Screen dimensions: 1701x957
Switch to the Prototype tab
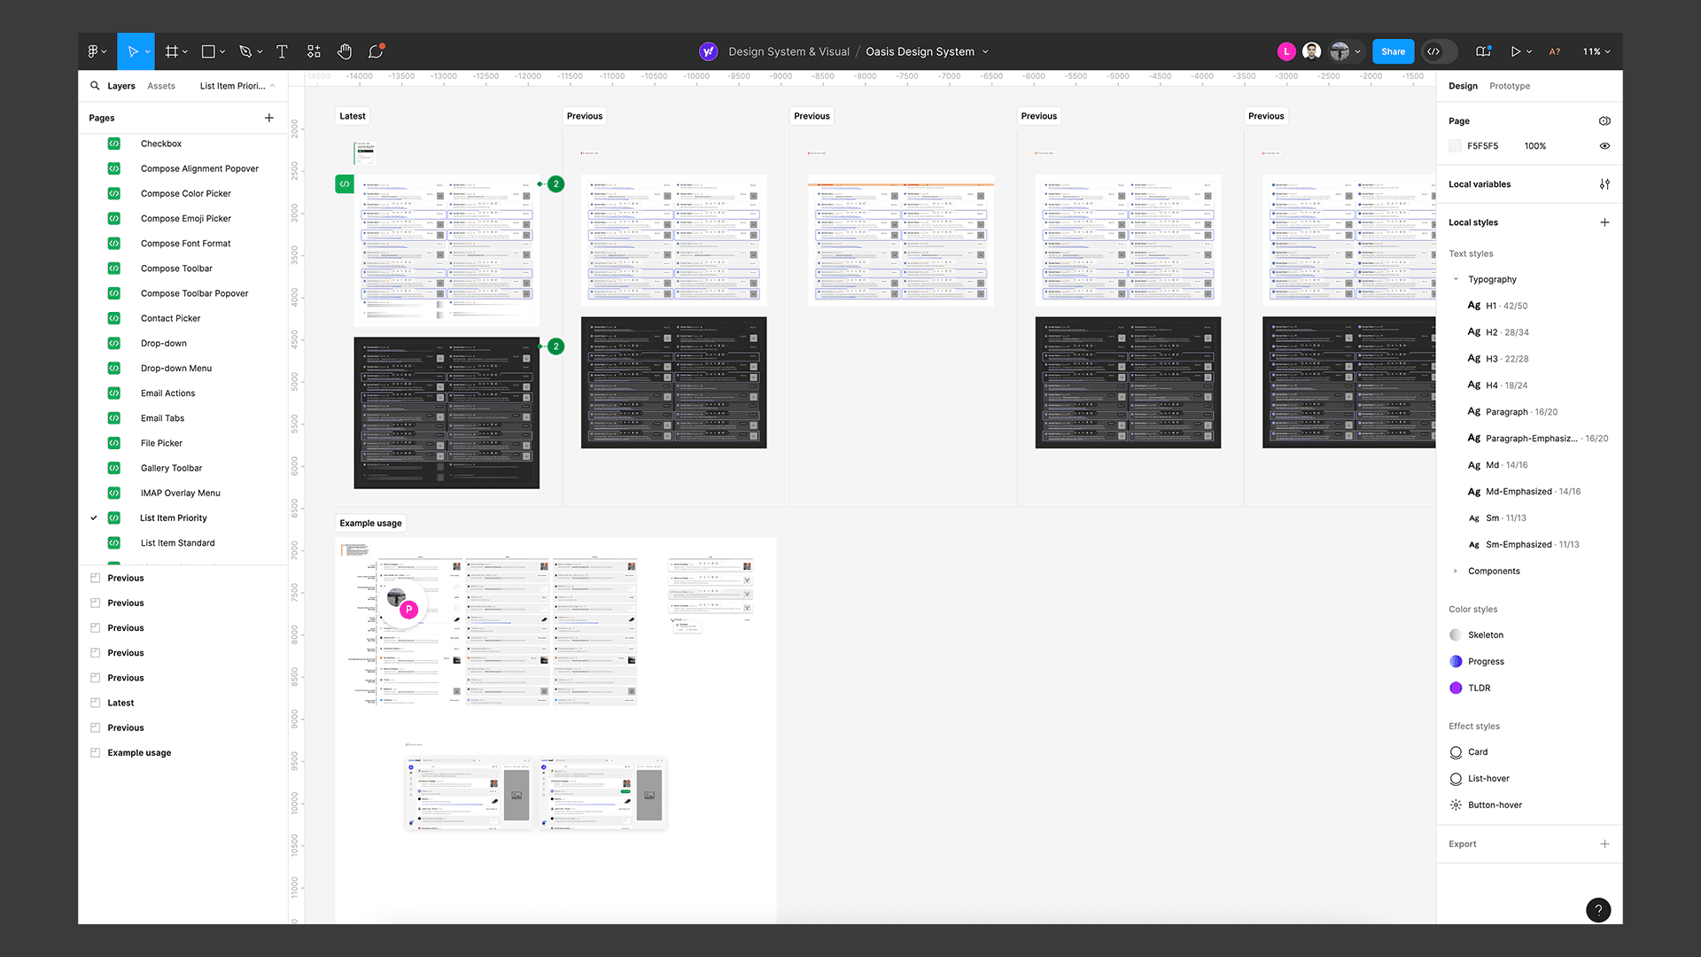1510,86
